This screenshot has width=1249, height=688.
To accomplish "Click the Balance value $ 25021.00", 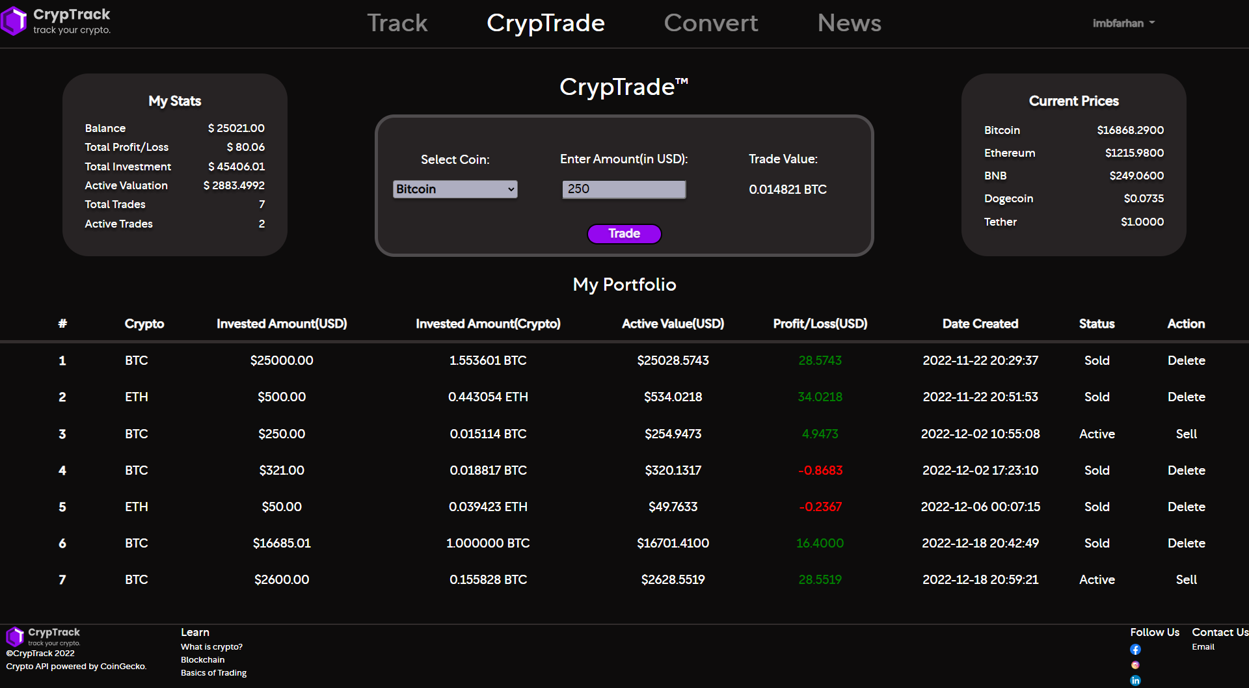I will click(x=236, y=128).
